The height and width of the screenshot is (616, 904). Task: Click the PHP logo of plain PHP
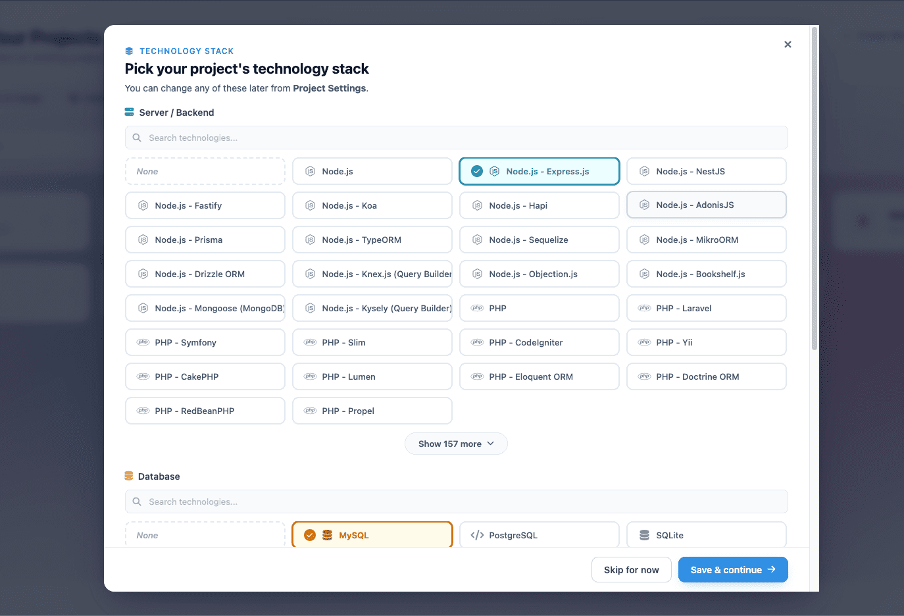pyautogui.click(x=477, y=308)
